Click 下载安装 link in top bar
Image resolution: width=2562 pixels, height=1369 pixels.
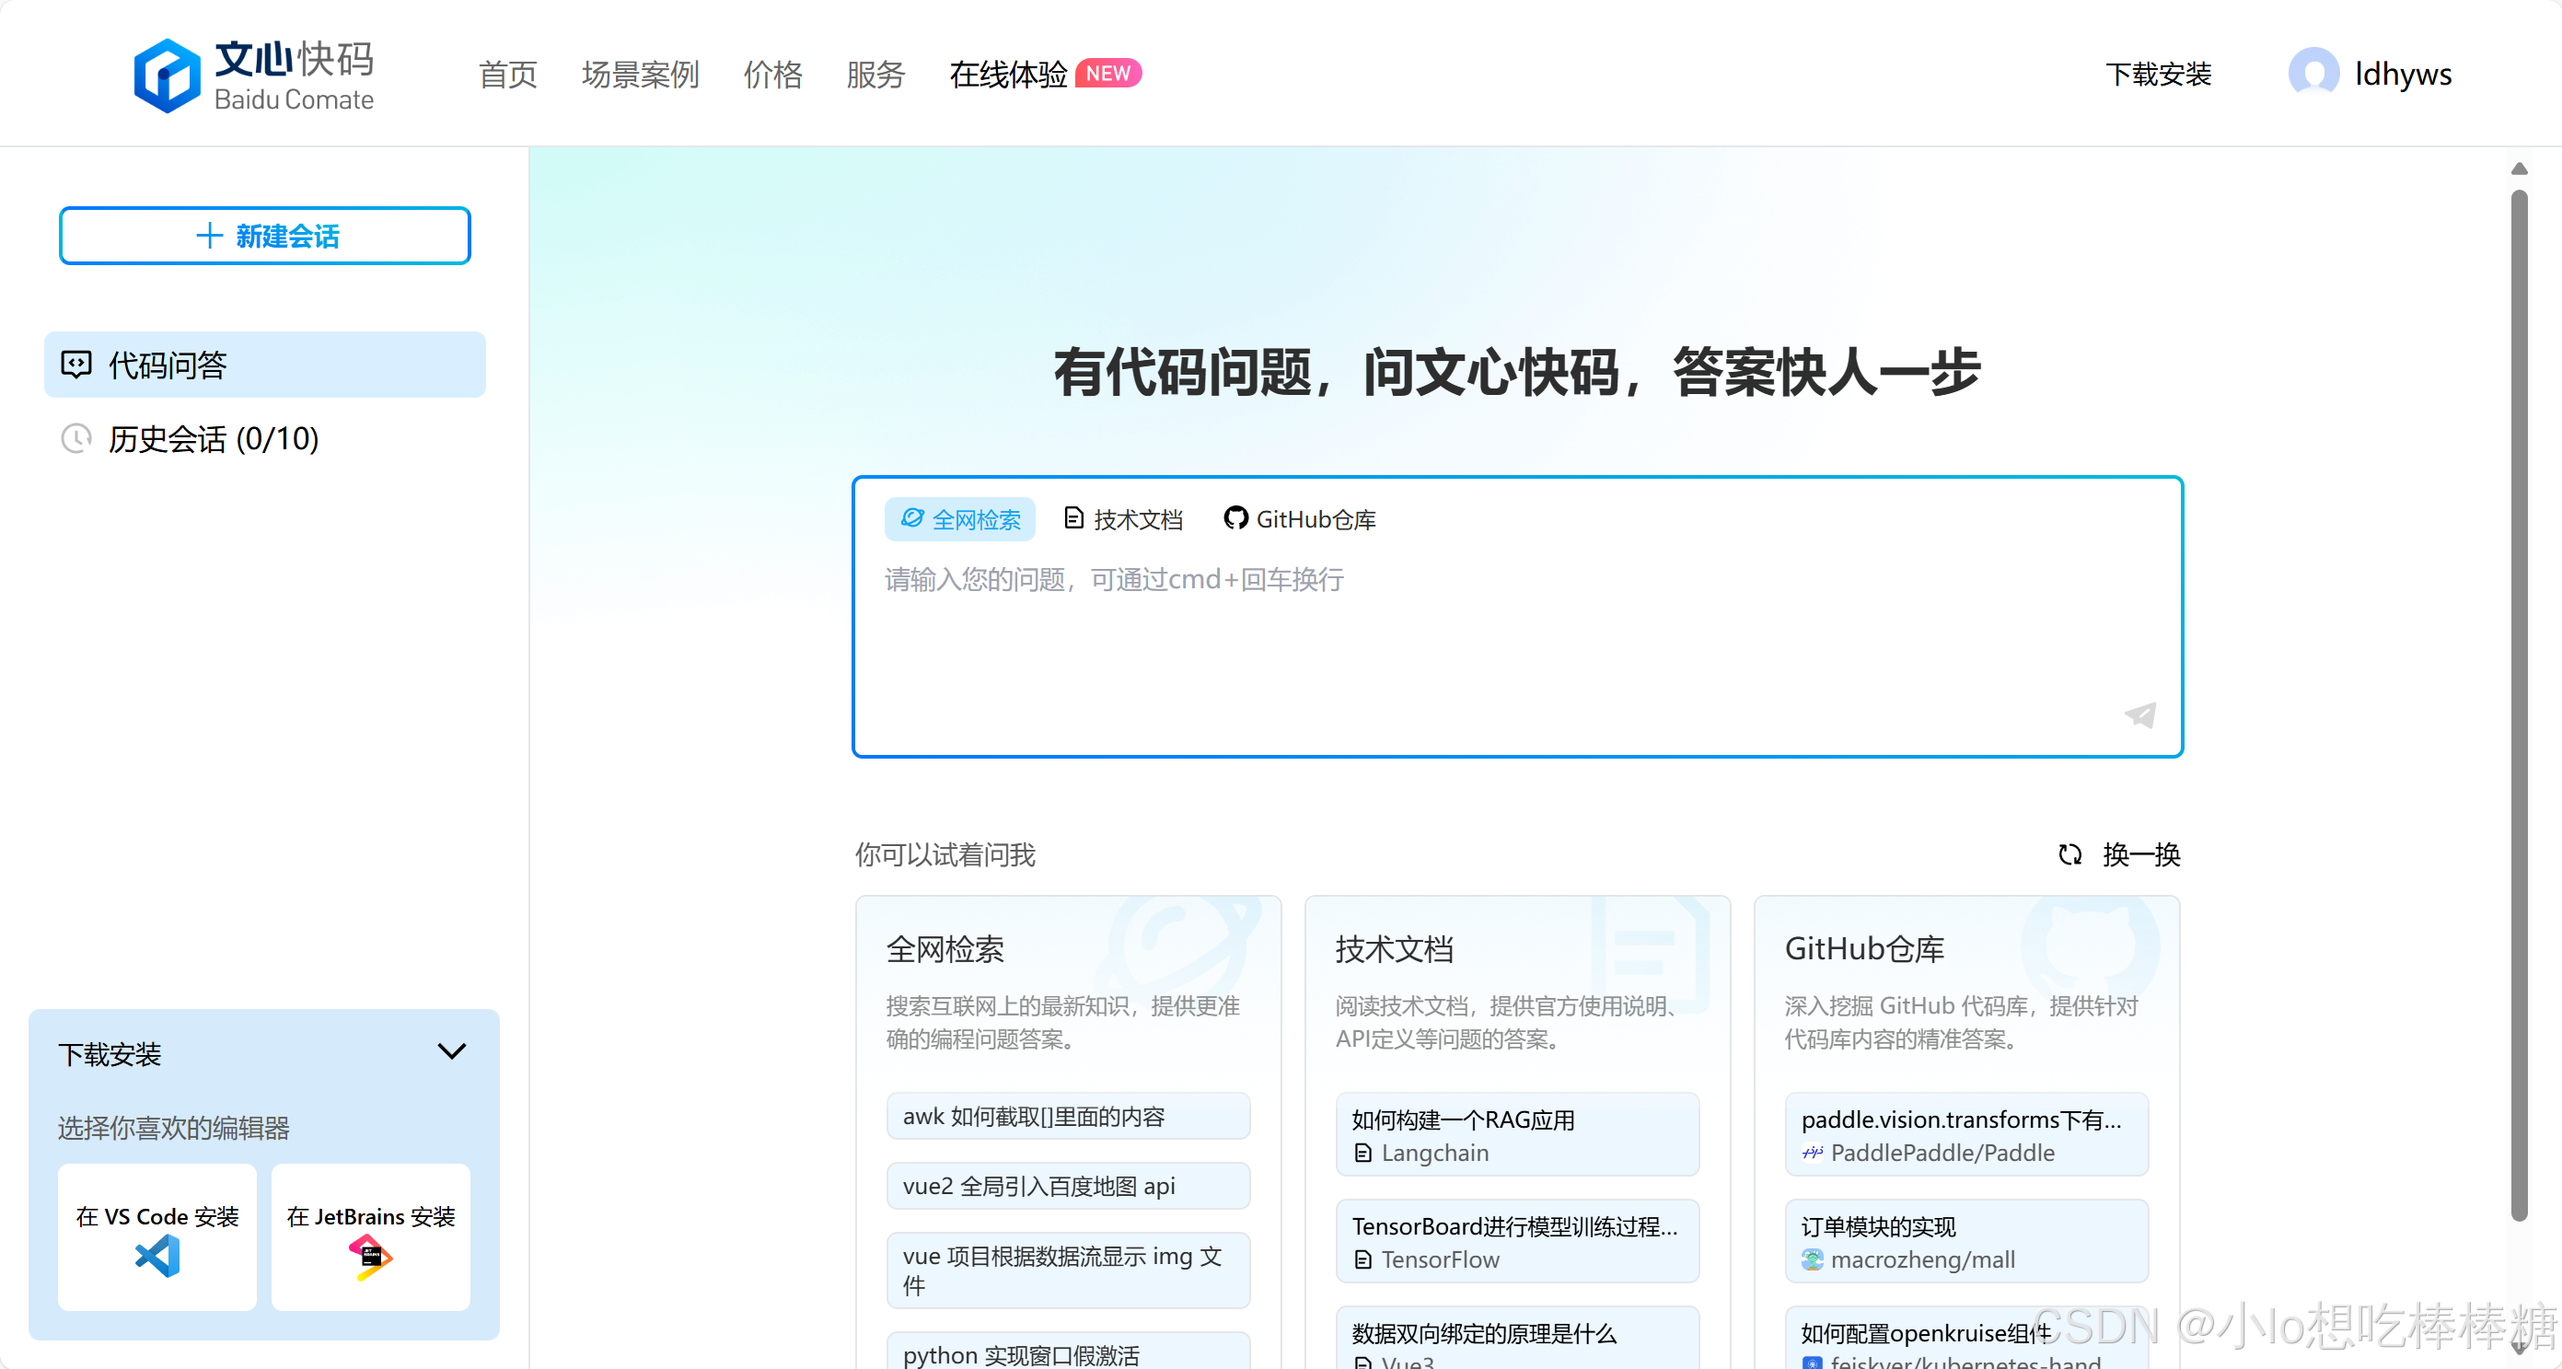(x=2157, y=75)
